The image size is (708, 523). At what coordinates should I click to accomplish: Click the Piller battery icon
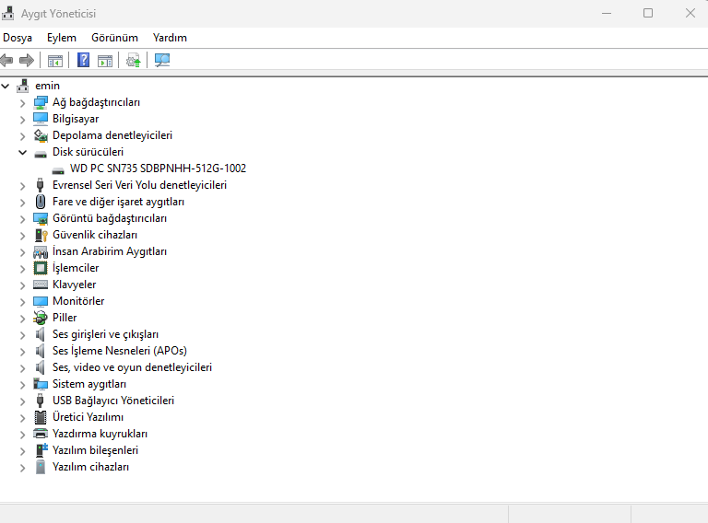click(x=41, y=318)
